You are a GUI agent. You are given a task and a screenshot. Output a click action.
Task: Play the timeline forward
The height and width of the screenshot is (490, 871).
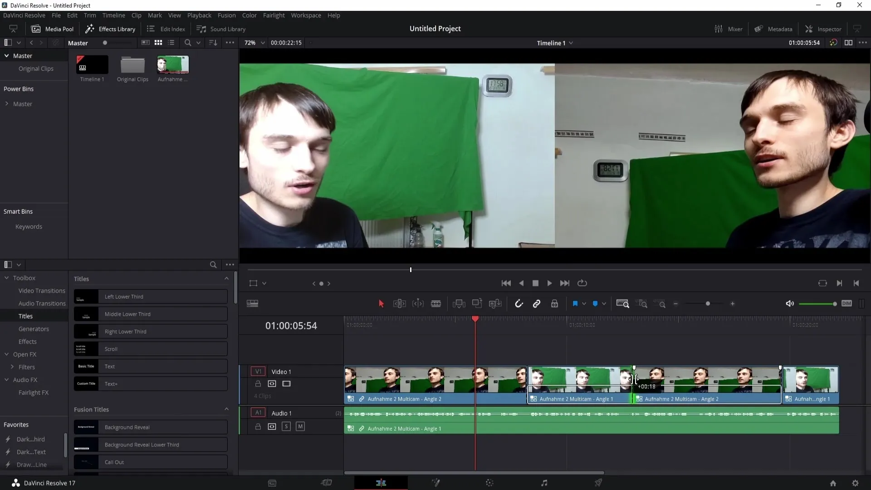coord(549,283)
